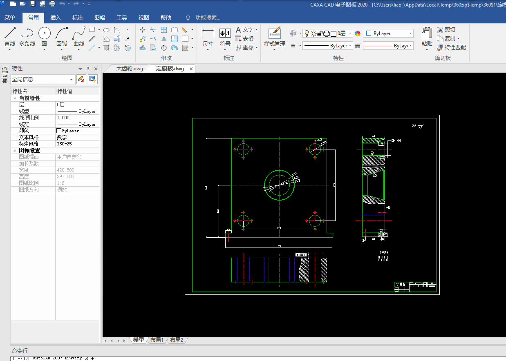Expand the 0层 layer dropdown in ribbon
The image size is (506, 361).
tap(350, 33)
